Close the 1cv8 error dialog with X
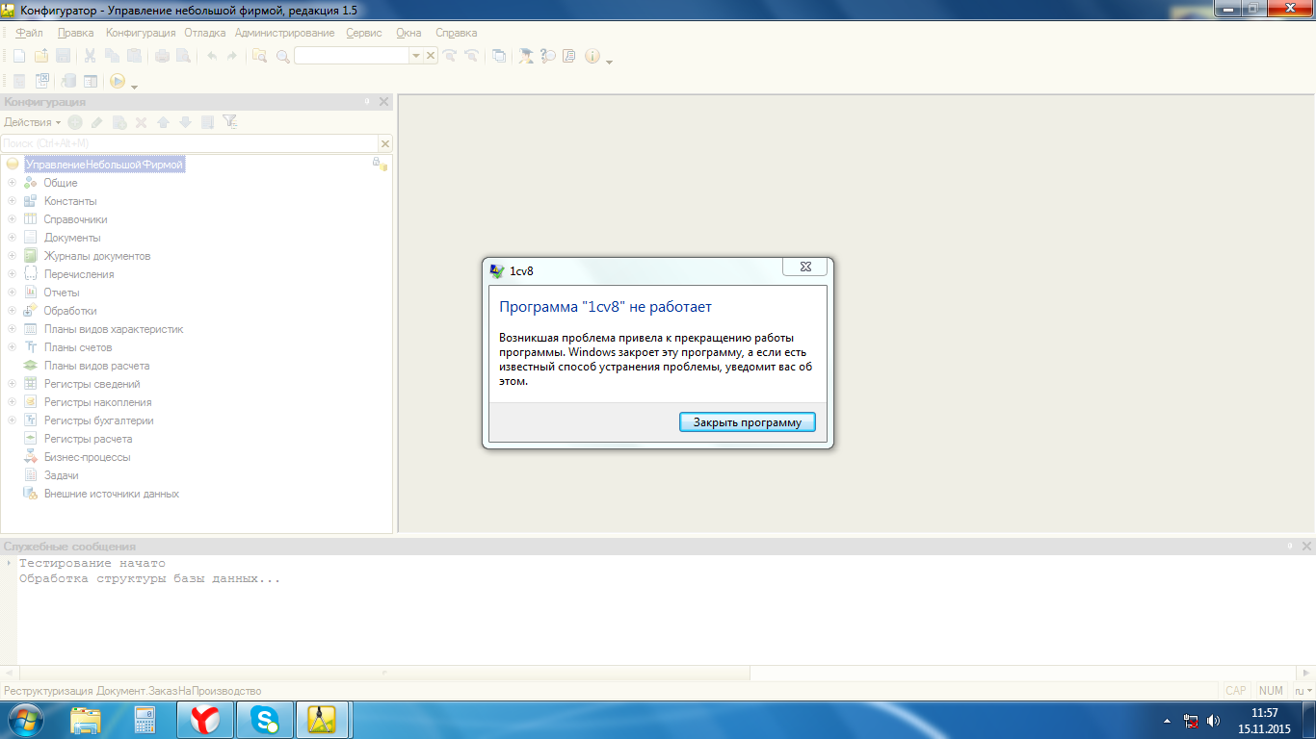The height and width of the screenshot is (739, 1316). [x=805, y=267]
